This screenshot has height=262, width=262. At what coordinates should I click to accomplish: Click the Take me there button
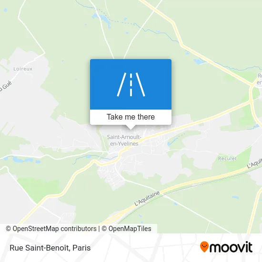(131, 117)
